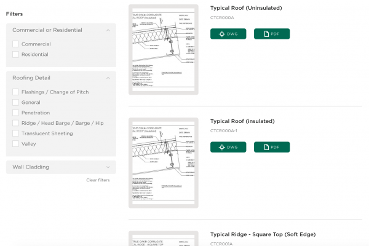The width and height of the screenshot is (369, 246).
Task: Check the General roofing detail filter
Action: pos(15,103)
